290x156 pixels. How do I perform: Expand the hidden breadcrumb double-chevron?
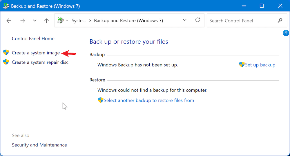[x=68, y=21]
